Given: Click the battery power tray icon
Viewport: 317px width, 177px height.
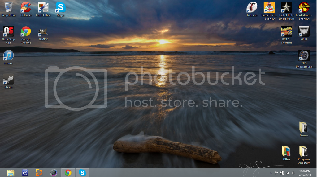Looking at the screenshot, I should tap(282, 173).
